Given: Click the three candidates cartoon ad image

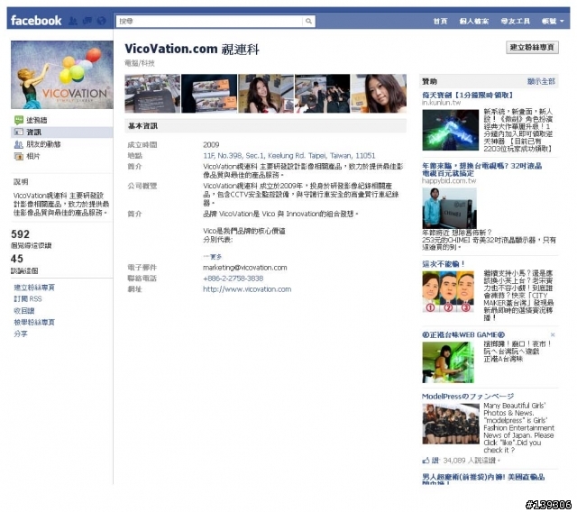Looking at the screenshot, I should click(448, 291).
